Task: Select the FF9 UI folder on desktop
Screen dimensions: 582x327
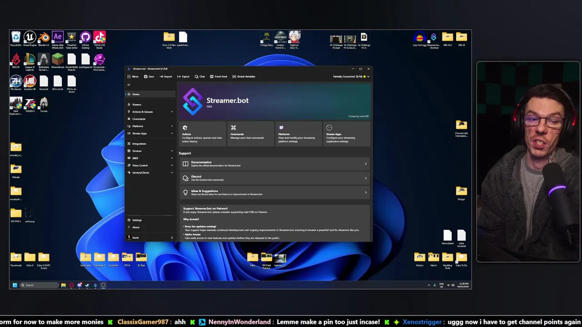Action: 127,260
